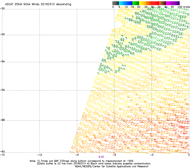Click the -9 longitude axis label
Viewport: 191px width, 168px height.
[x=77, y=155]
